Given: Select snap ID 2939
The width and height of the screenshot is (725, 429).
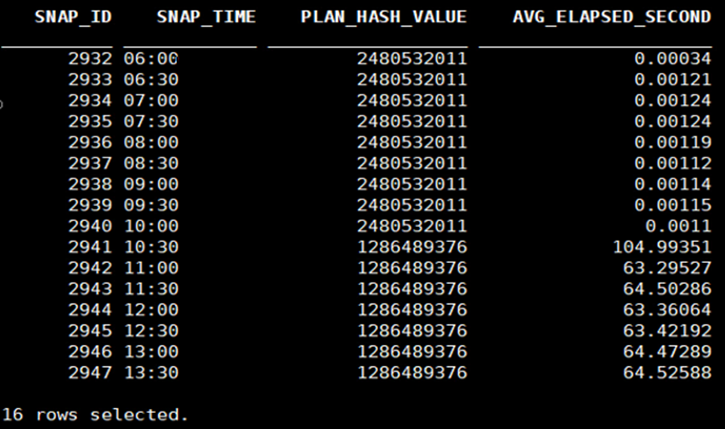Looking at the screenshot, I should [91, 205].
